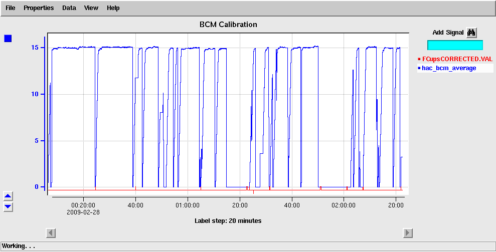Click the cyan signal name input field

tap(455, 45)
